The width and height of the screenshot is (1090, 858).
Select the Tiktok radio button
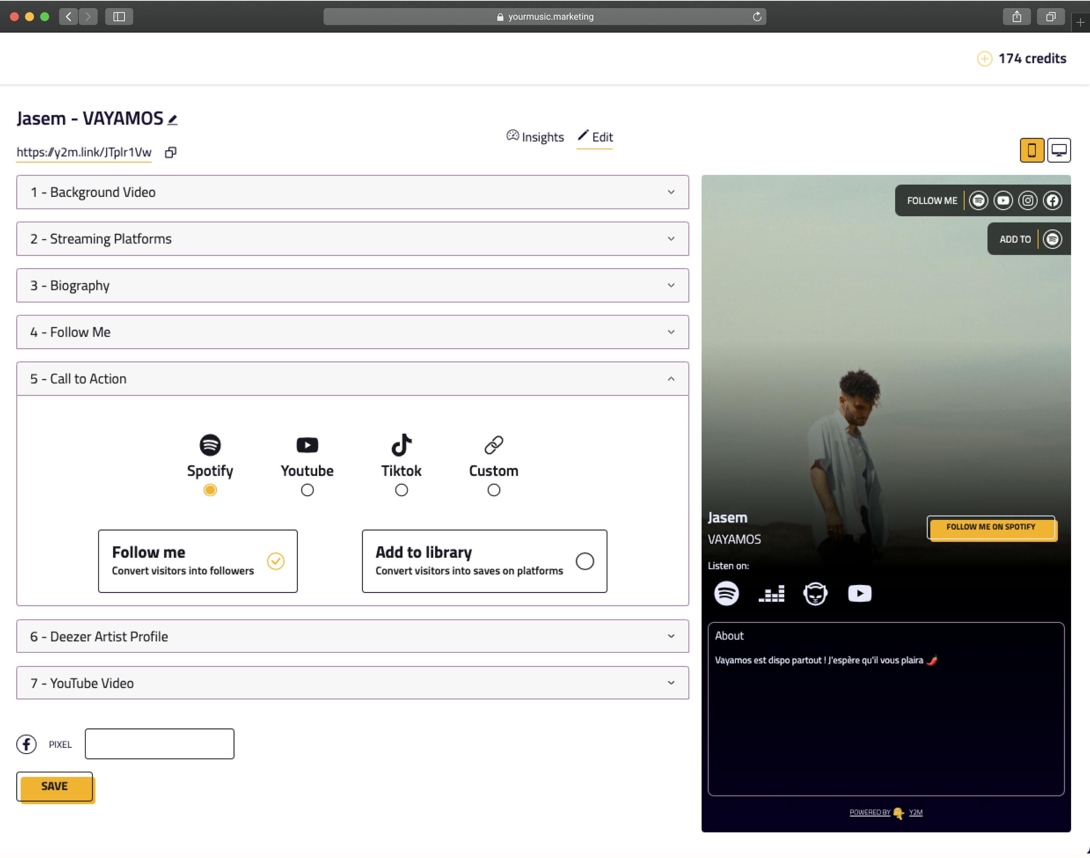pos(401,490)
